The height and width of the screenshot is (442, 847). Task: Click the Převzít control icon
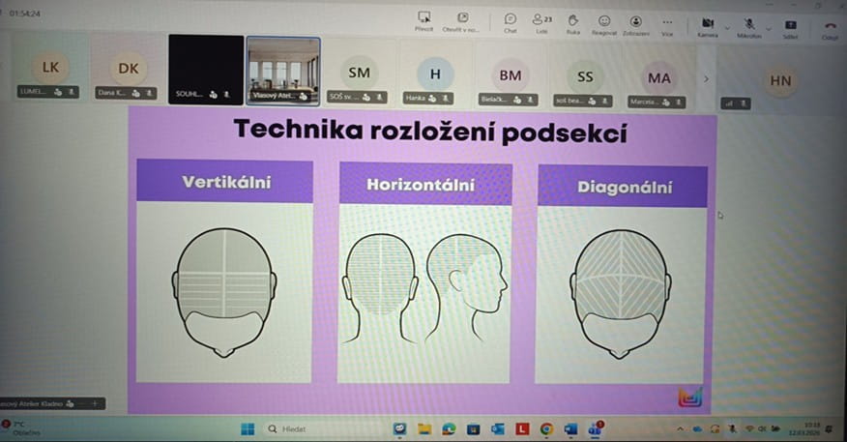(x=423, y=20)
